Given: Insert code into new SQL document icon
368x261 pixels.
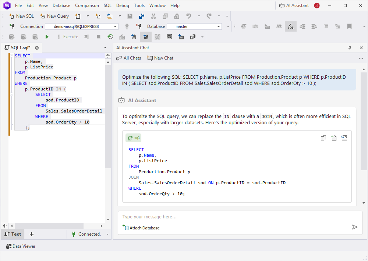Looking at the screenshot, I should [333, 138].
